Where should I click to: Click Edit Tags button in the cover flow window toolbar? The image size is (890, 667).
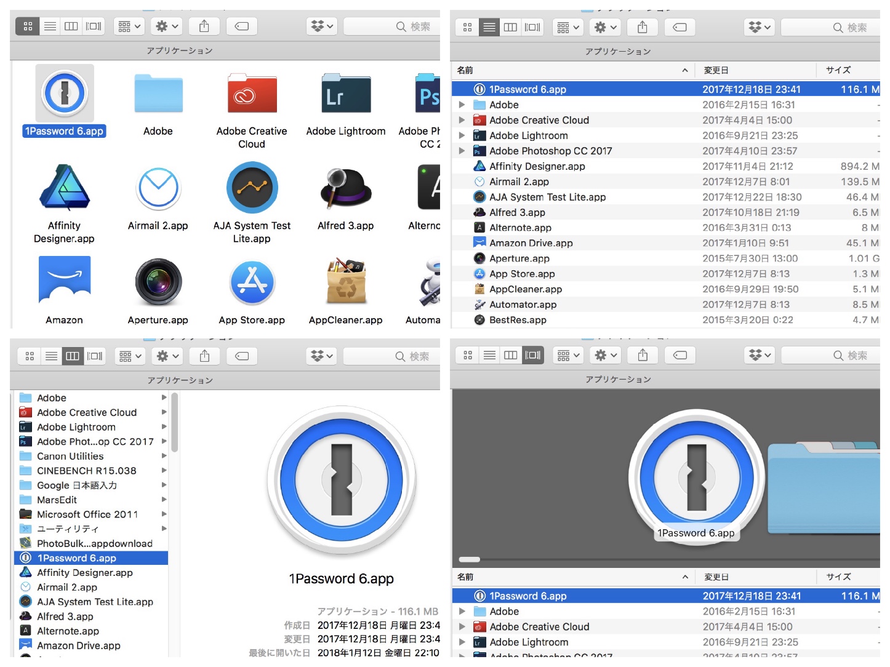tap(680, 355)
